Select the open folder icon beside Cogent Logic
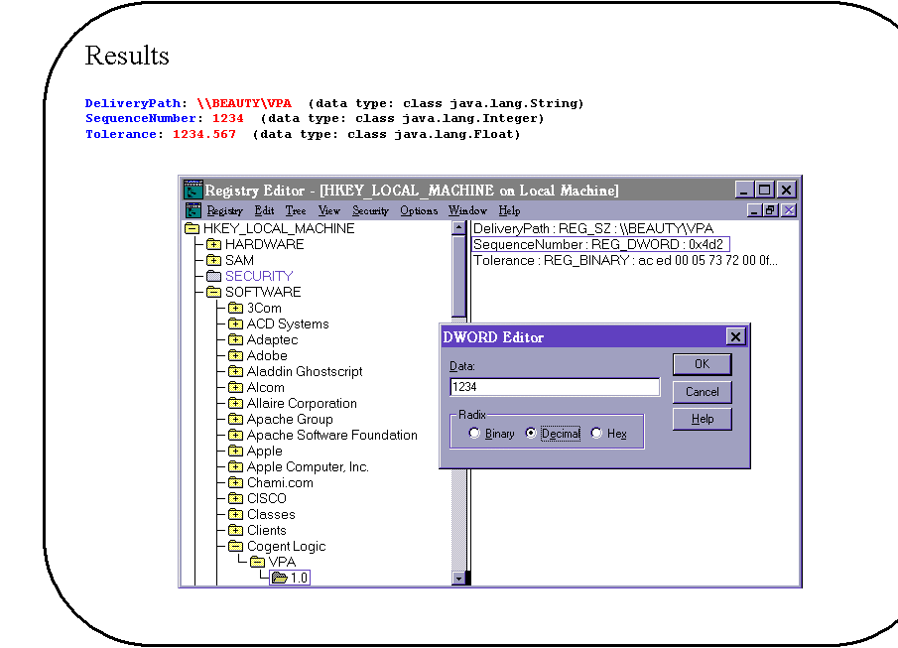 coord(235,546)
